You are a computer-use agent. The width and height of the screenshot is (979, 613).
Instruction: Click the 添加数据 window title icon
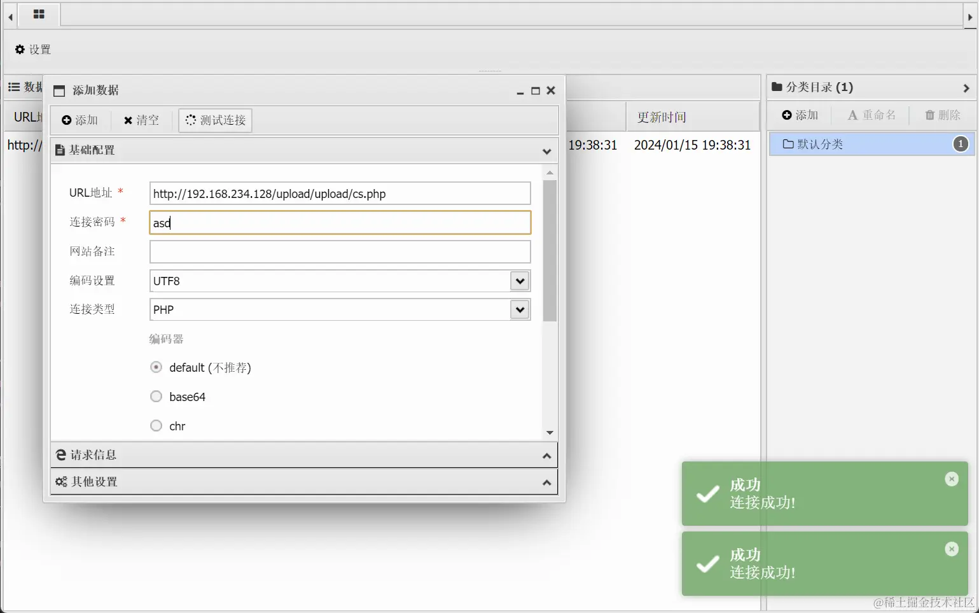click(x=59, y=91)
